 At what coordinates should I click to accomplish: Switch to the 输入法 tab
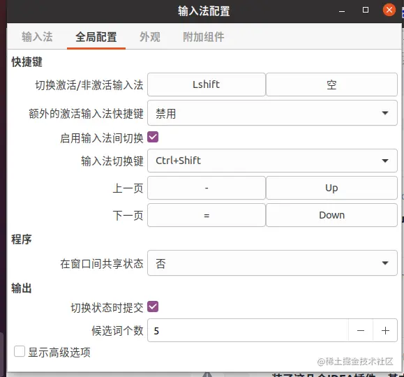(x=37, y=37)
